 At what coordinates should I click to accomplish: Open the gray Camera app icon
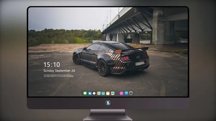pyautogui.click(x=131, y=93)
